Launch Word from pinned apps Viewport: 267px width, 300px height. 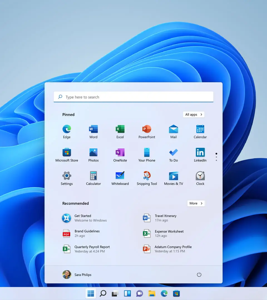pos(93,131)
